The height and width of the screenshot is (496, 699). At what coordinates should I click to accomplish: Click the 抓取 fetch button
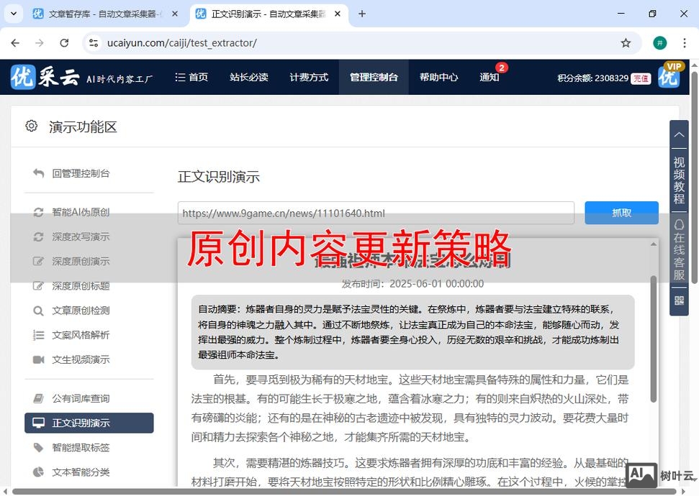tap(621, 212)
